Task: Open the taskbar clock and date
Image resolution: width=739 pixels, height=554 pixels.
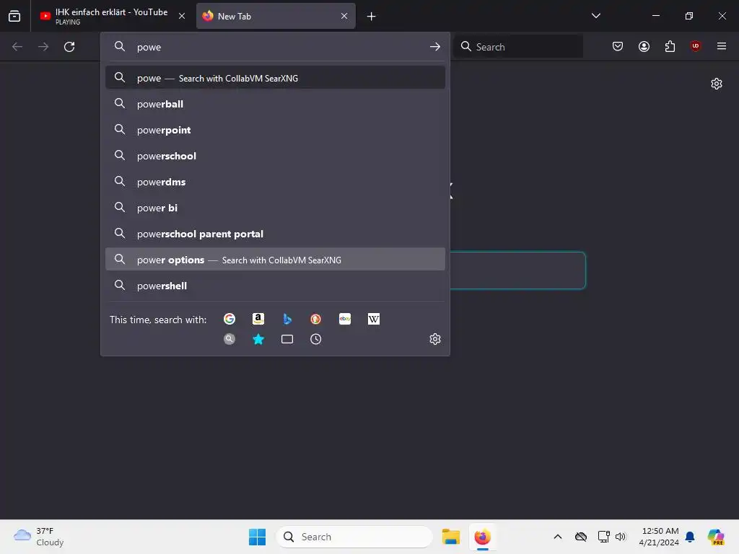Action: 658,537
